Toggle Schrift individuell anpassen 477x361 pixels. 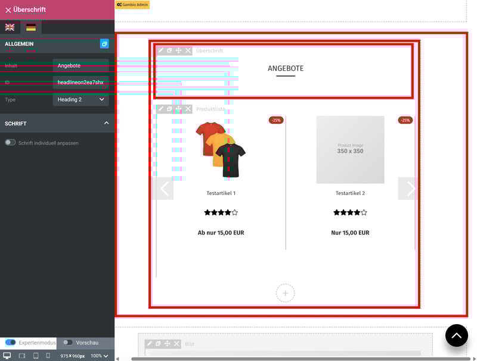point(10,143)
